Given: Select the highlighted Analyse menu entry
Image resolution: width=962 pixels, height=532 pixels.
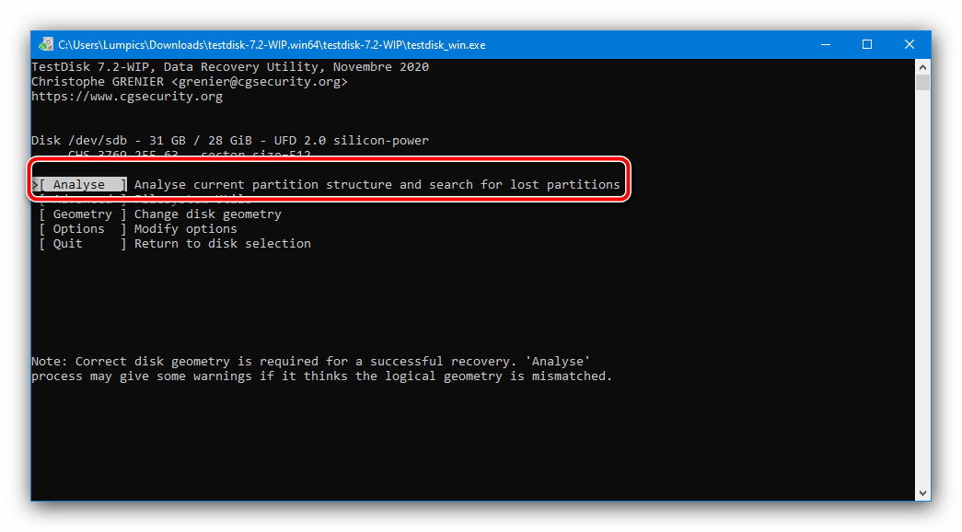Looking at the screenshot, I should click(x=79, y=185).
